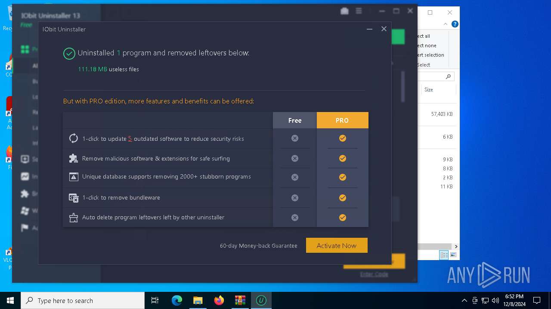Screen dimensions: 551x309
Task: Click the update outdated software refresh icon
Action: [x=74, y=138]
